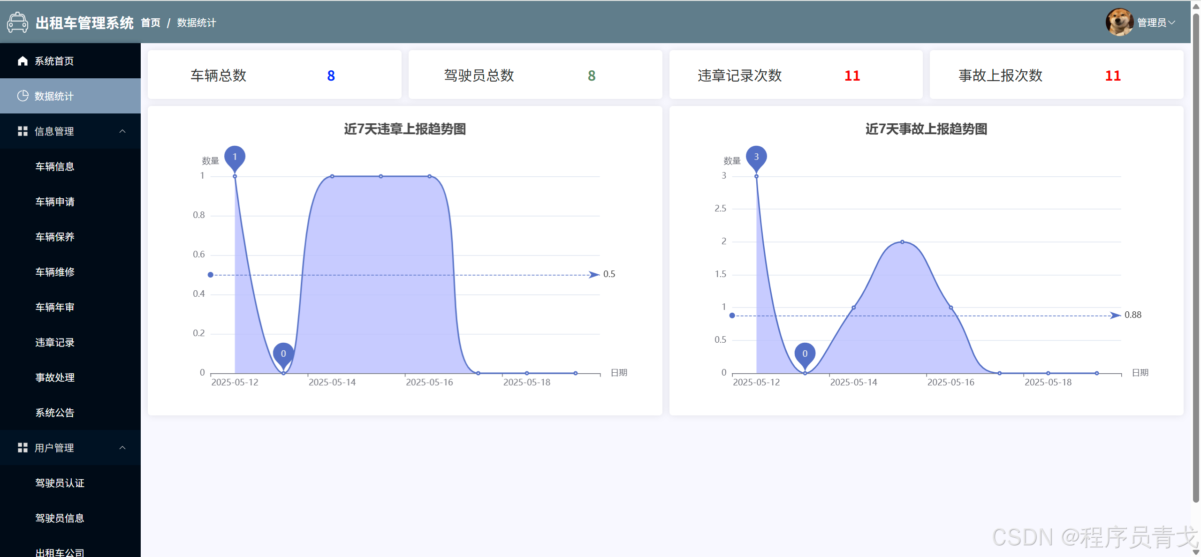Open 驾驶员认证 menu entry
The width and height of the screenshot is (1201, 557).
point(60,483)
